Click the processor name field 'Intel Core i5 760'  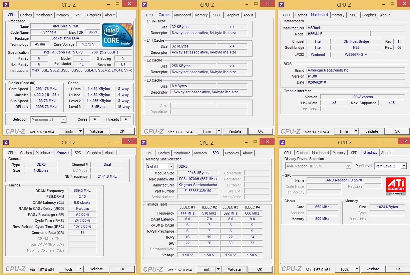[x=65, y=26]
